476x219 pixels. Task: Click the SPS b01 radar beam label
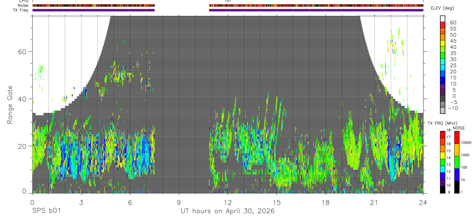click(46, 211)
